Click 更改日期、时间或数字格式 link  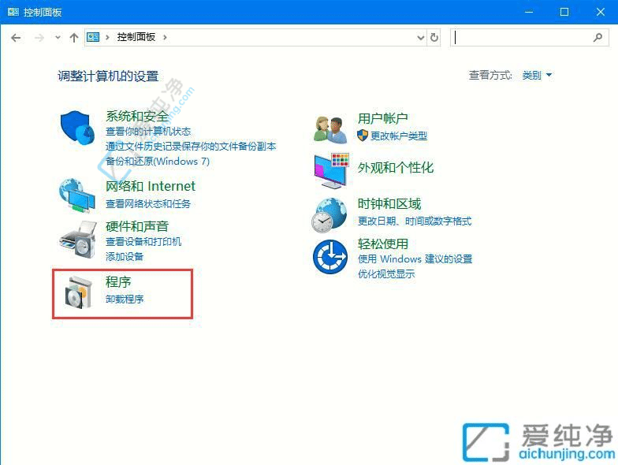click(x=415, y=221)
